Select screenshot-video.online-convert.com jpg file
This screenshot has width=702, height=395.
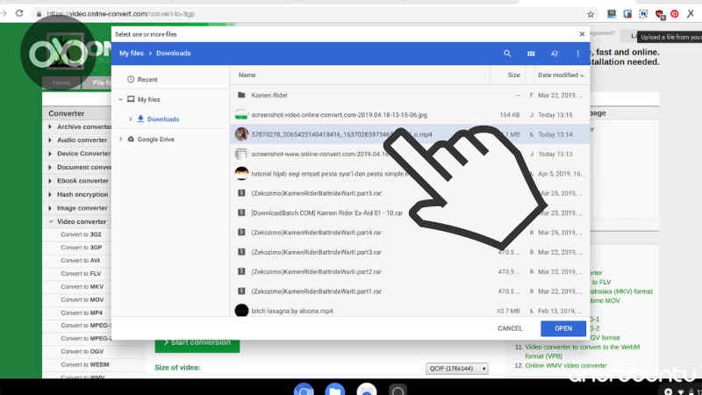pyautogui.click(x=410, y=115)
